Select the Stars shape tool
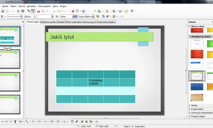The image size is (213, 128). tap(64, 122)
